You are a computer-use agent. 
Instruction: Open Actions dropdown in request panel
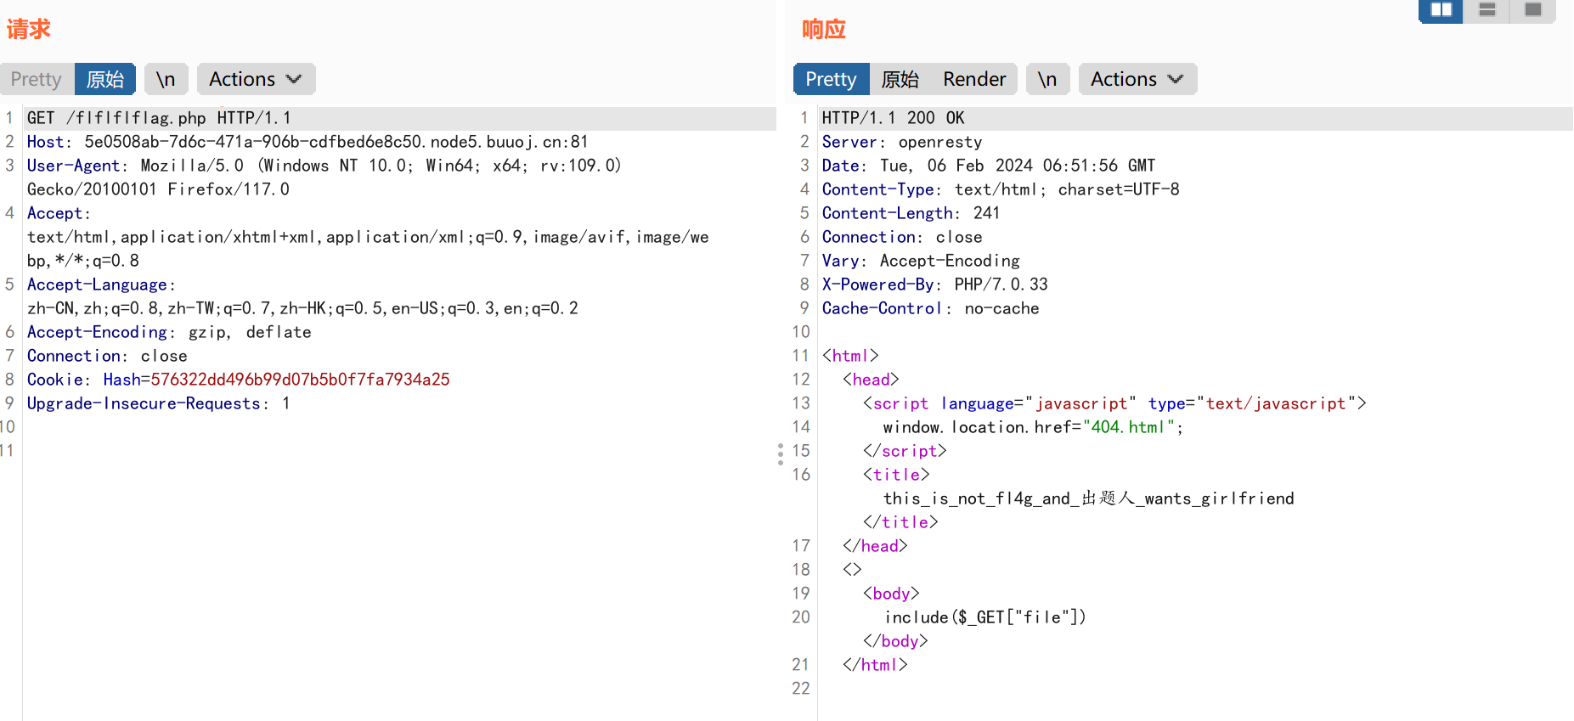point(256,79)
